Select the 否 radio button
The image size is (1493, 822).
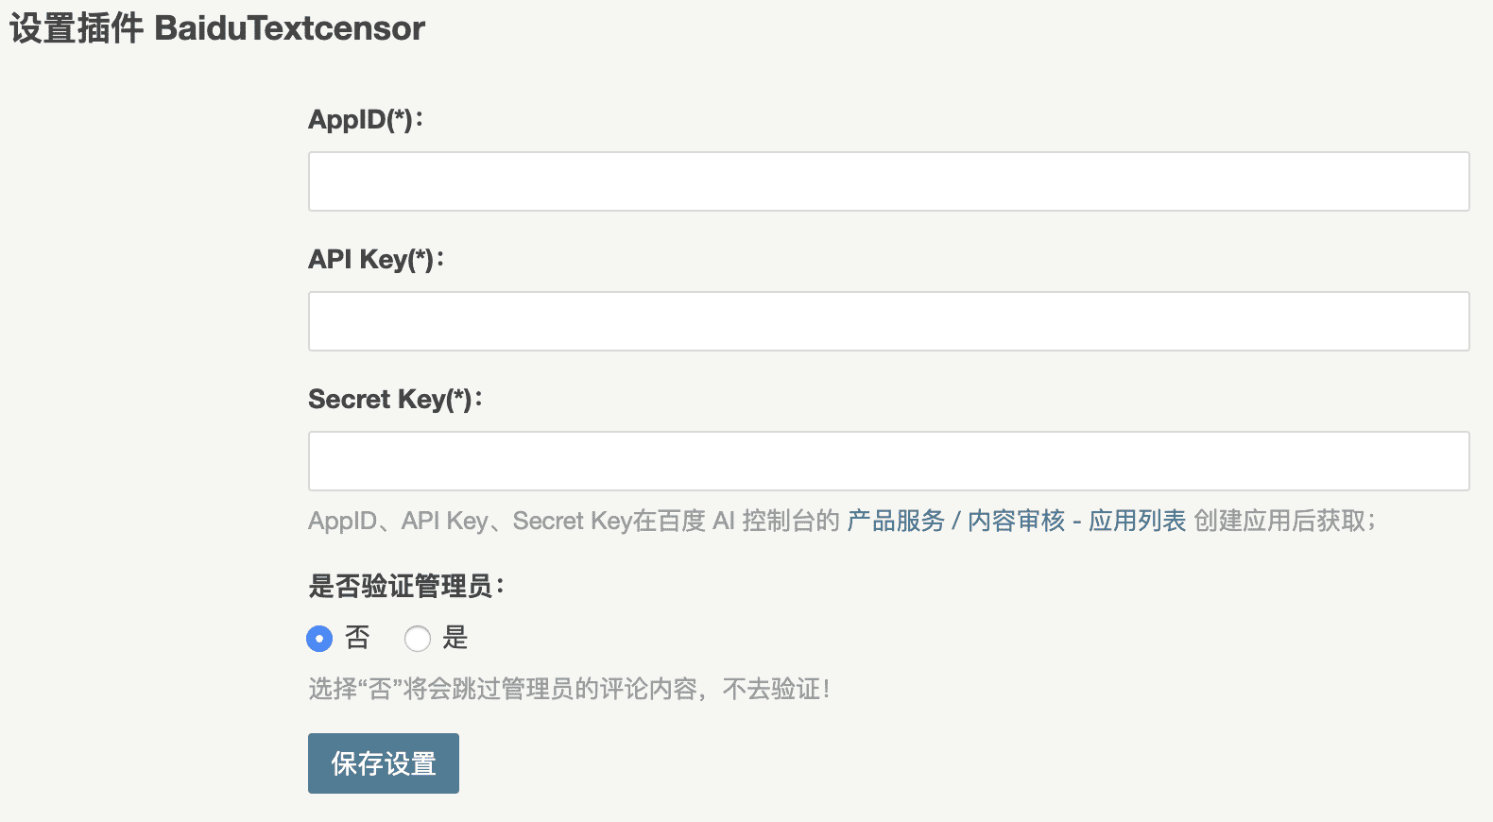[319, 639]
